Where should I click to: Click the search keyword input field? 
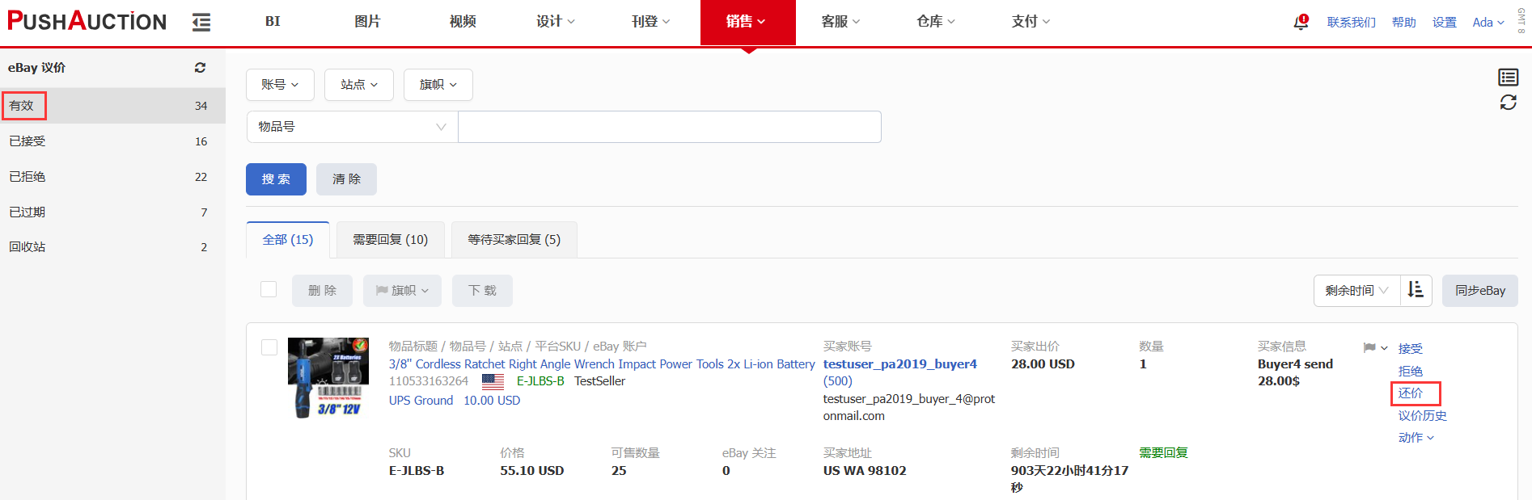point(669,127)
